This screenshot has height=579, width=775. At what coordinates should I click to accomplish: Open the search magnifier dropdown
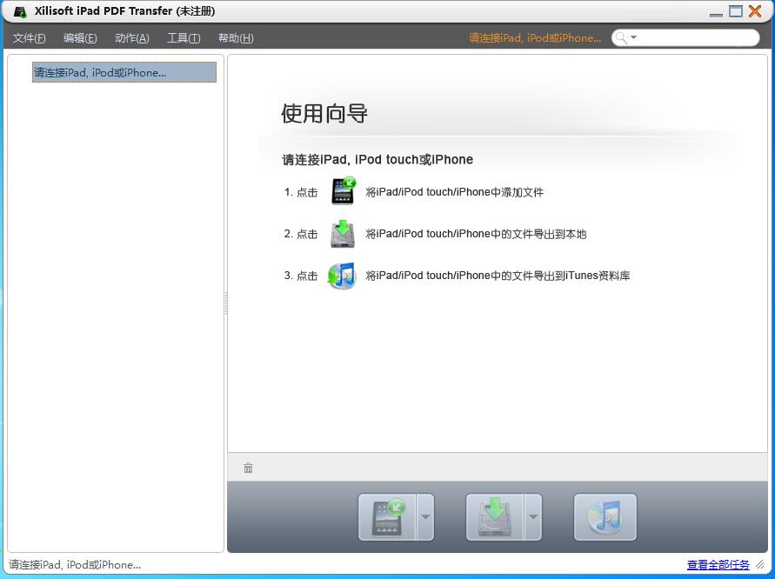(x=625, y=37)
